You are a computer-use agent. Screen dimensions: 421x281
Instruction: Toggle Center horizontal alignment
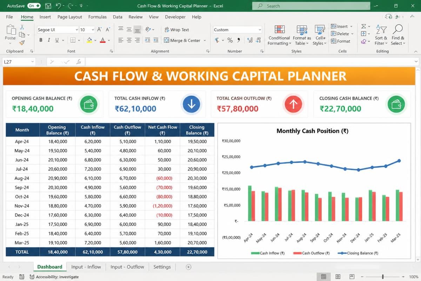coord(129,40)
